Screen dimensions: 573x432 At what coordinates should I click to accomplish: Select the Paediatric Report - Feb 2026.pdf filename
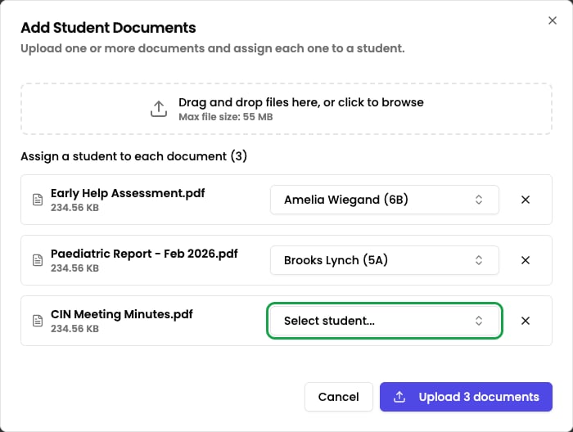coord(144,254)
